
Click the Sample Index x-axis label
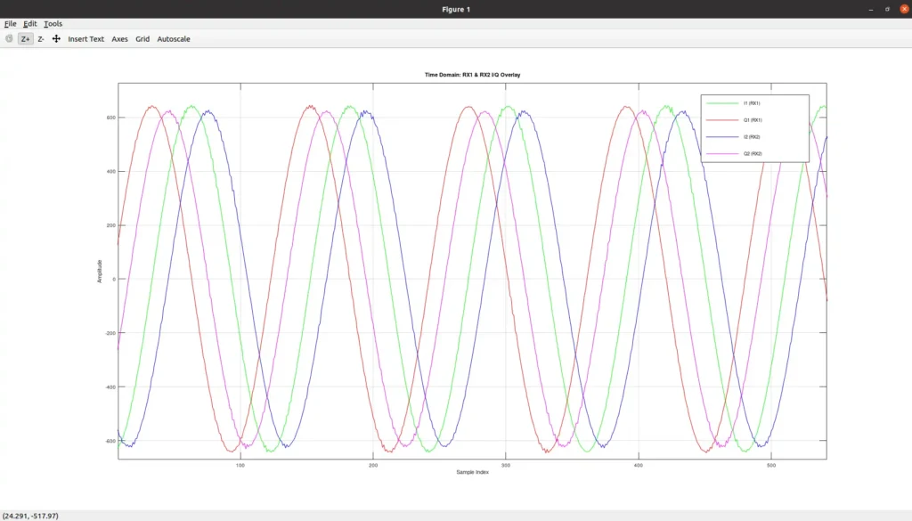pos(472,472)
